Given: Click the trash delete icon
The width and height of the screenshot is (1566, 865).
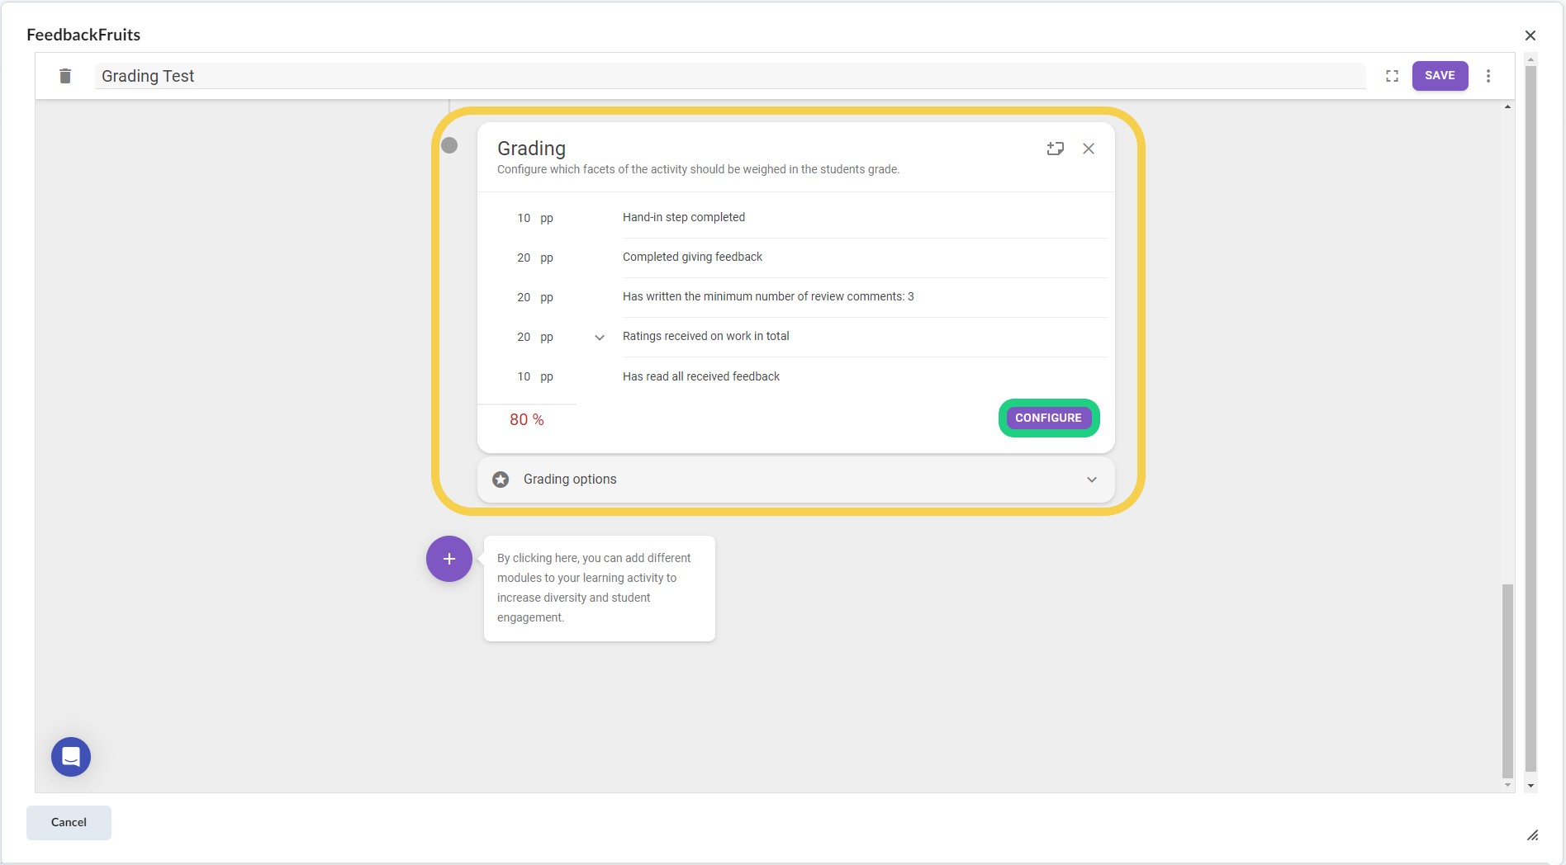Looking at the screenshot, I should [65, 76].
